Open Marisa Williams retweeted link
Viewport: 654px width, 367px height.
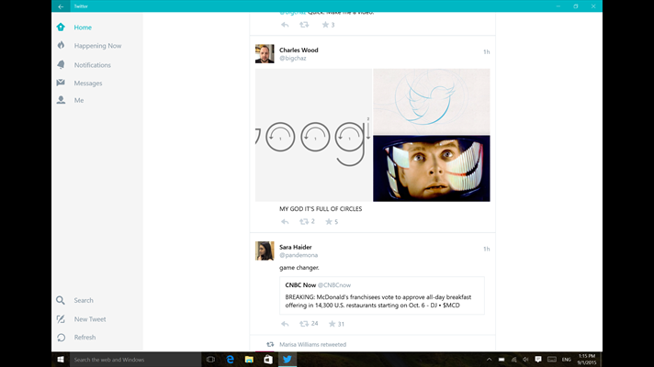[x=312, y=344]
